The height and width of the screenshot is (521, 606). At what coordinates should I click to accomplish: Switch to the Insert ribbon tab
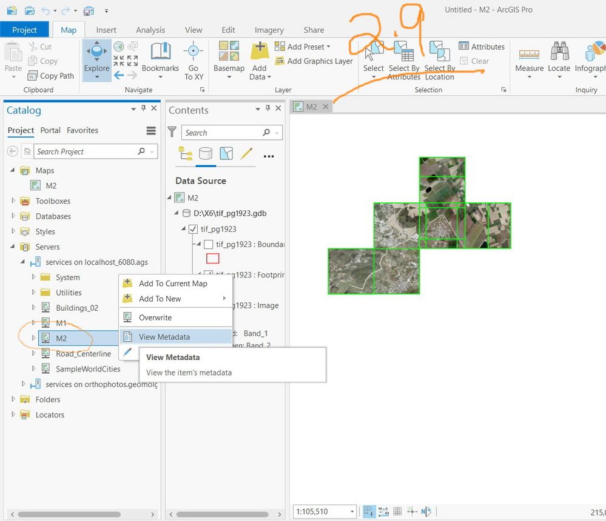(x=106, y=30)
